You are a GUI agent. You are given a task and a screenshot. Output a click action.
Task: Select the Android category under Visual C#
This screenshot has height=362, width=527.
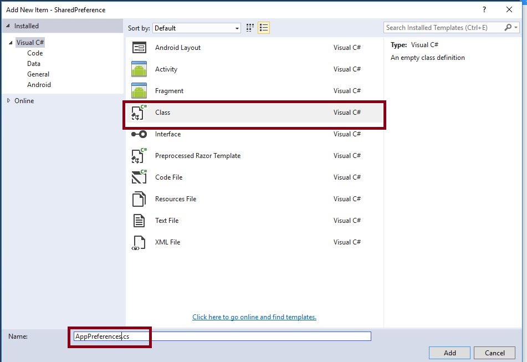pyautogui.click(x=39, y=85)
